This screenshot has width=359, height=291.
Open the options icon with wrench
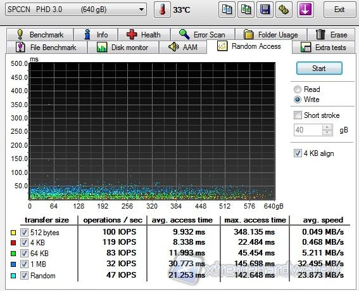284,10
